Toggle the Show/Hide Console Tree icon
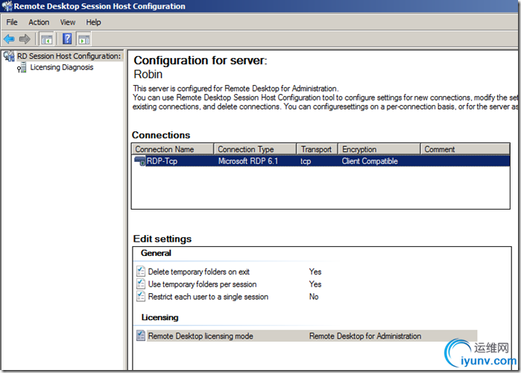This screenshot has height=373, width=521. point(46,39)
